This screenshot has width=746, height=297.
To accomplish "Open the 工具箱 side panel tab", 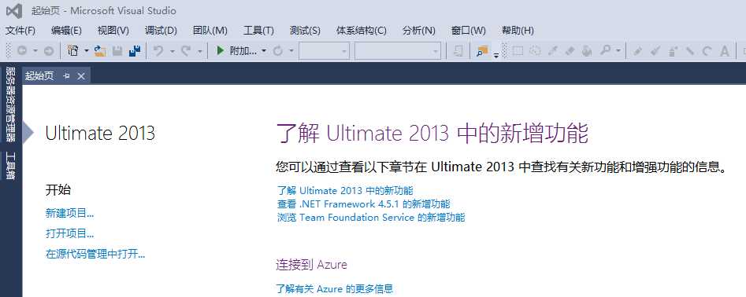I will (10, 166).
